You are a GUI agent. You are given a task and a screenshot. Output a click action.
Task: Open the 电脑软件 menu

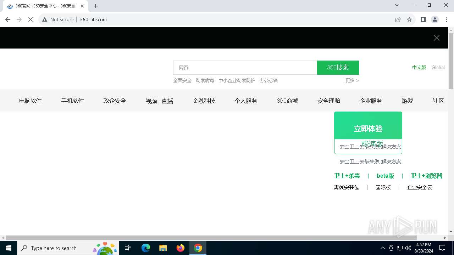(31, 101)
